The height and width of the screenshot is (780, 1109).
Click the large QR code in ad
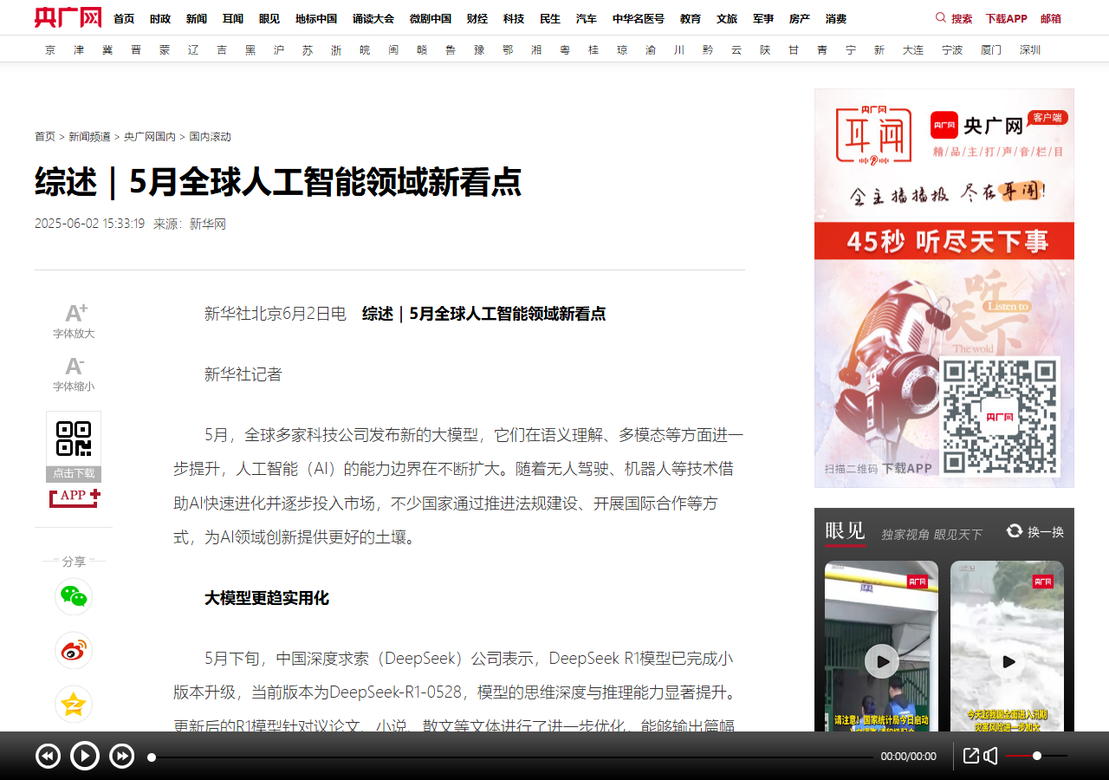1000,417
